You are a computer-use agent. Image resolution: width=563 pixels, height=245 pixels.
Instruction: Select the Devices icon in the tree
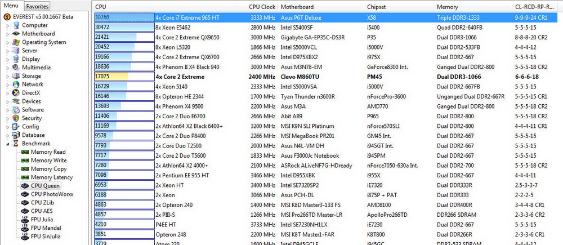tap(16, 101)
